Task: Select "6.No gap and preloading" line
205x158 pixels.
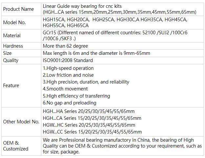Action: click(x=69, y=103)
